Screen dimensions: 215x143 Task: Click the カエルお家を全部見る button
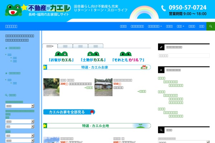pos(69,112)
